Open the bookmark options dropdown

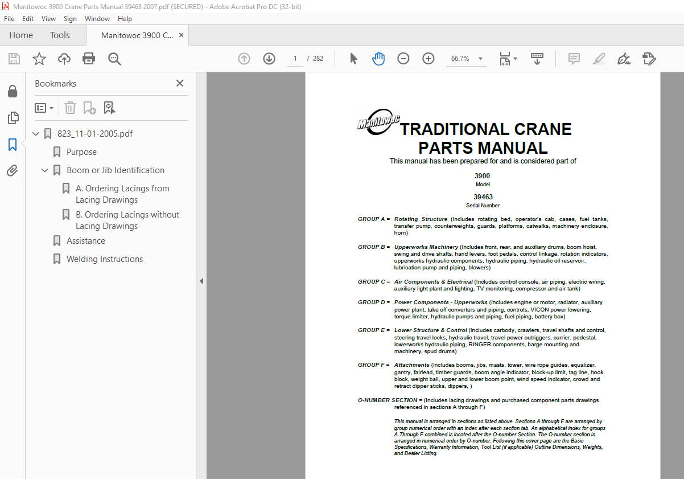pos(44,108)
